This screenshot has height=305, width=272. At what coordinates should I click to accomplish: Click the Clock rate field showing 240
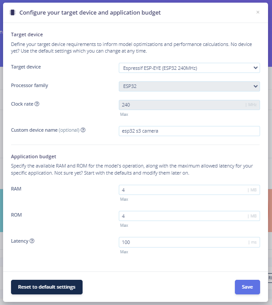(181, 105)
